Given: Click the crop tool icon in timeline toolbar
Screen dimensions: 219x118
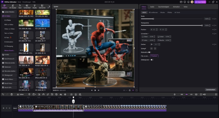Looking at the screenshot, I should [48, 94].
